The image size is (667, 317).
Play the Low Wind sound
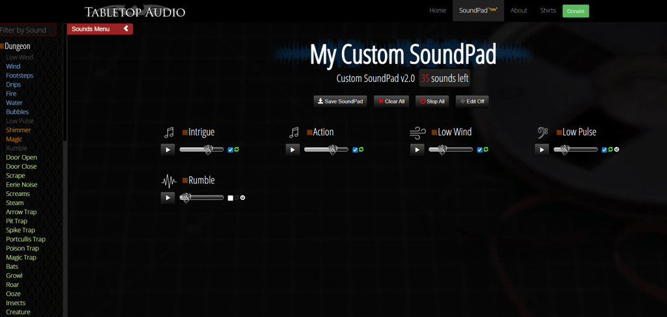[418, 150]
